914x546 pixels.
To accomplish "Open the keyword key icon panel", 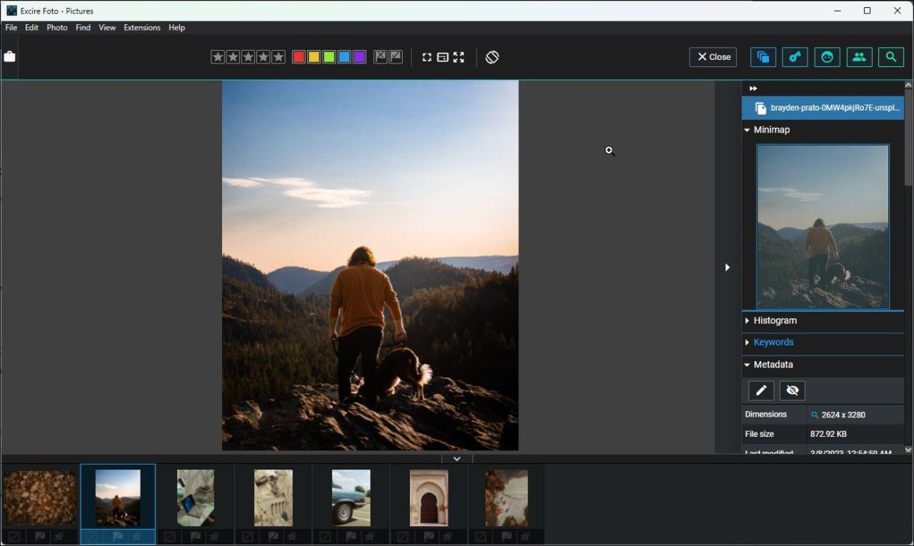I will pos(795,57).
